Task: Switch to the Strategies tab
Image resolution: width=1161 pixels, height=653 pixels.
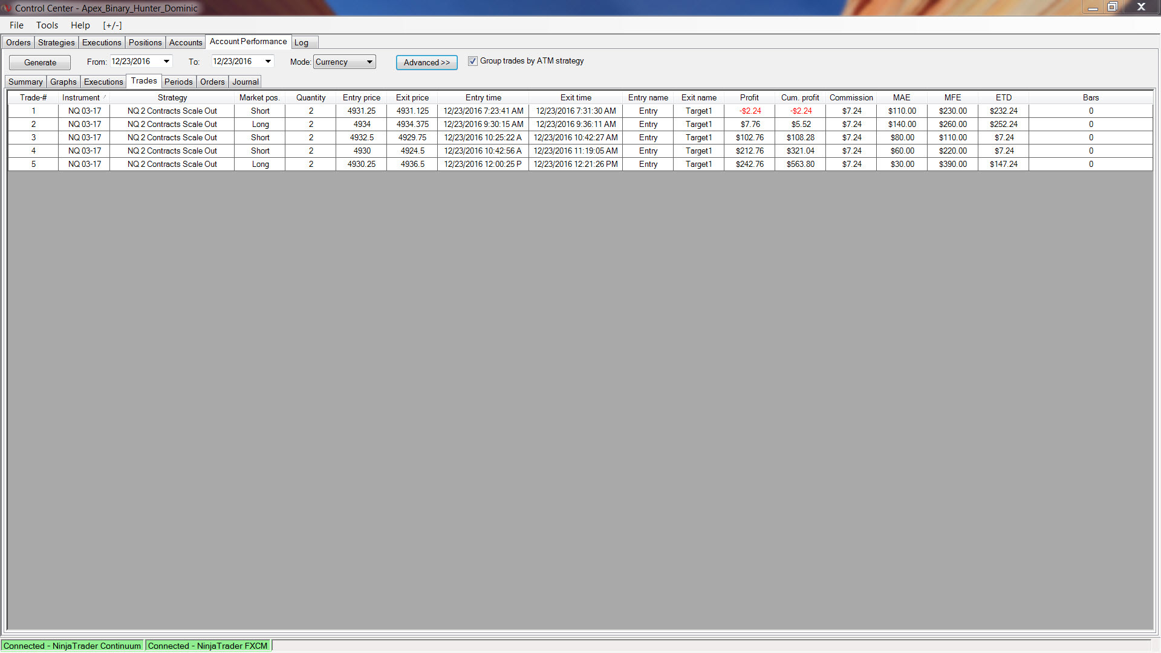Action: click(56, 42)
